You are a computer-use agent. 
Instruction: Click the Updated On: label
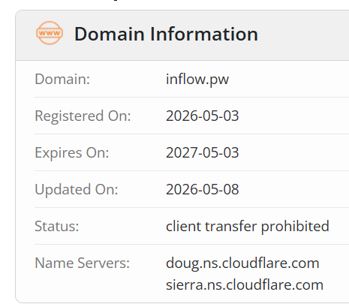(x=77, y=190)
